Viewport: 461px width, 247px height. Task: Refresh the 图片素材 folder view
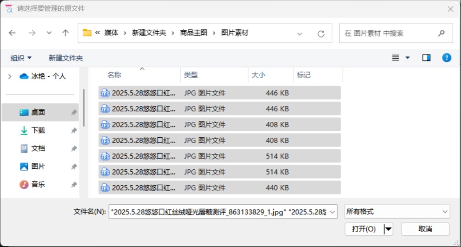click(321, 33)
